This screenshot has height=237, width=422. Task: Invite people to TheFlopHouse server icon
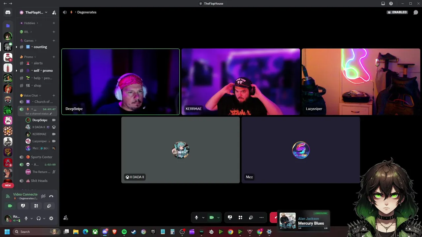point(54,13)
